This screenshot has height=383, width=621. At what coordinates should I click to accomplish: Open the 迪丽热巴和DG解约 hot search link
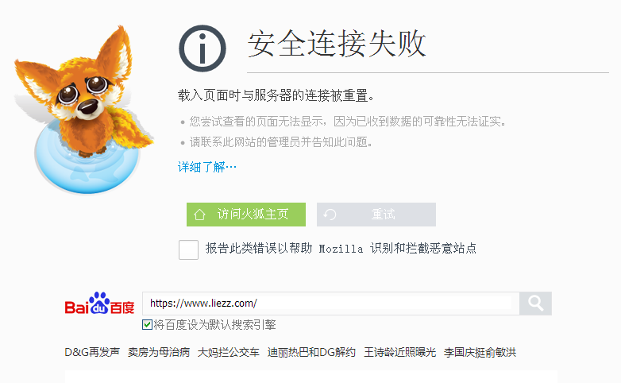(311, 352)
